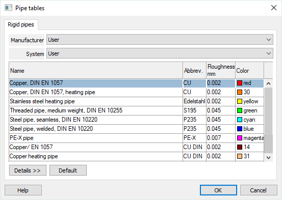Open the Manufacturer dropdown
The width and height of the screenshot is (282, 200).
[x=160, y=40]
